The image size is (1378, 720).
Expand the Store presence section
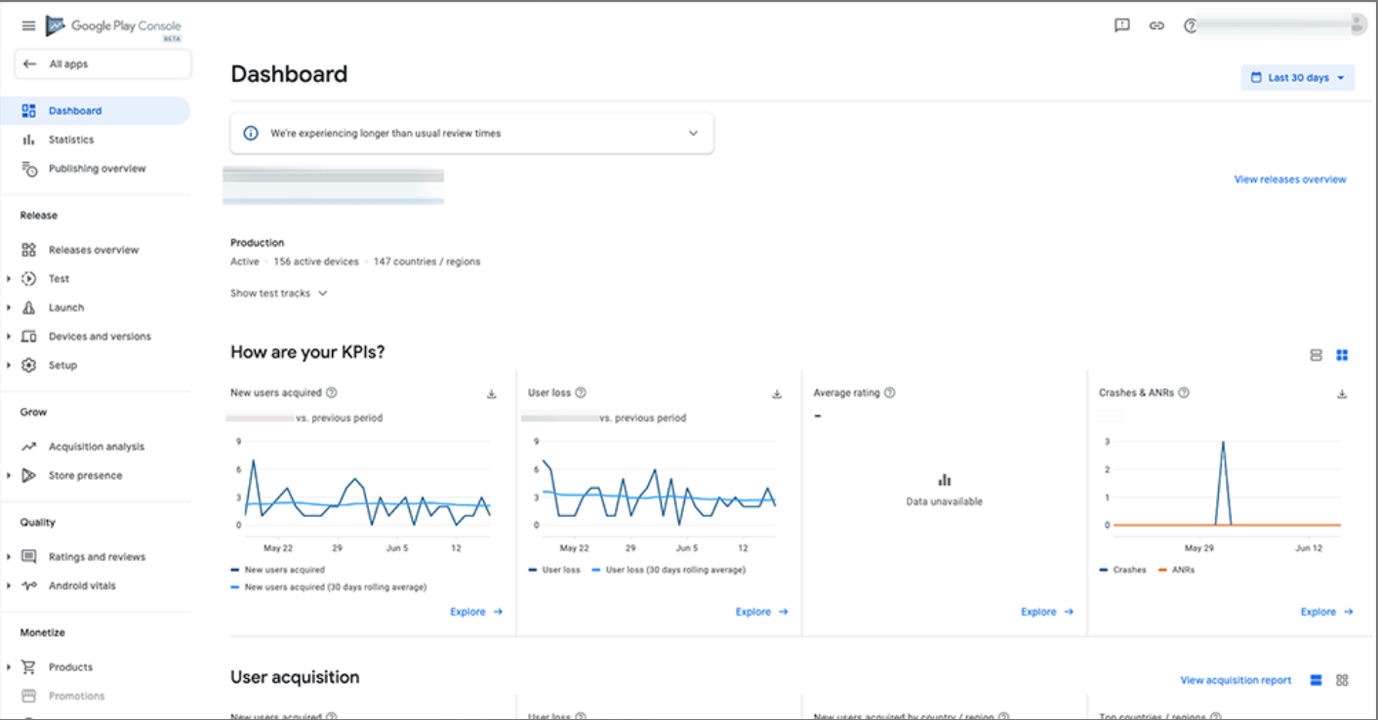coord(9,476)
